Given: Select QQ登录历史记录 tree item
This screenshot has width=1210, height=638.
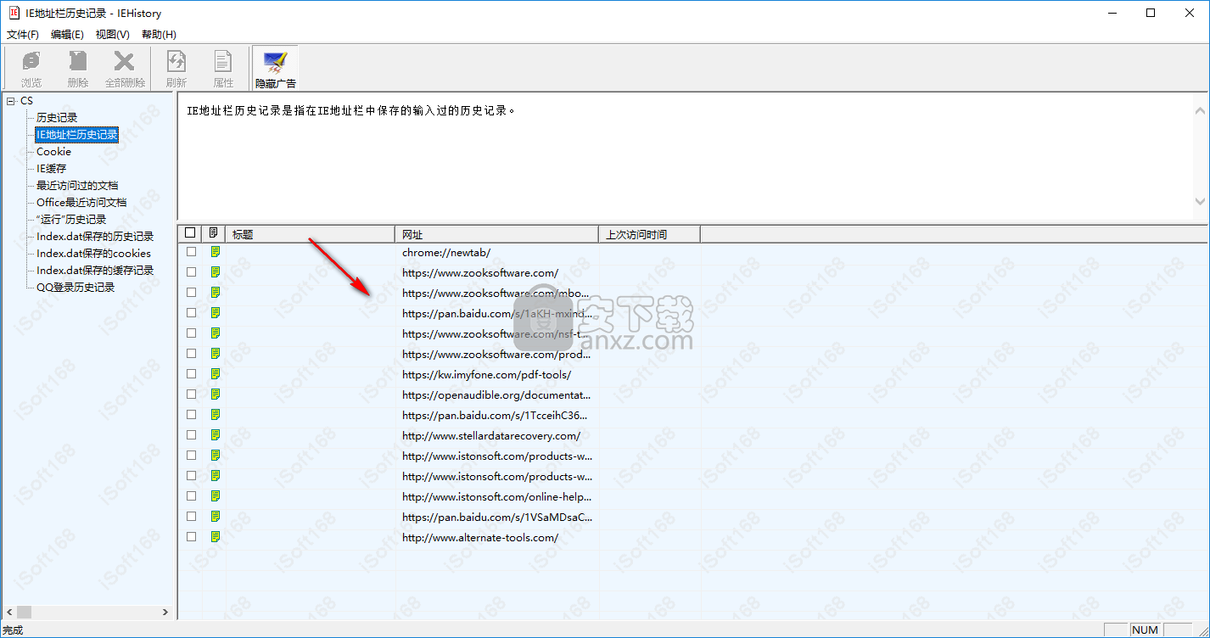Looking at the screenshot, I should (x=76, y=288).
